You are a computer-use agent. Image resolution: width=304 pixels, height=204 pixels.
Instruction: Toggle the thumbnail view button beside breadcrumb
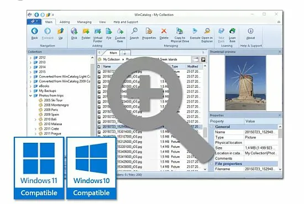[203, 60]
